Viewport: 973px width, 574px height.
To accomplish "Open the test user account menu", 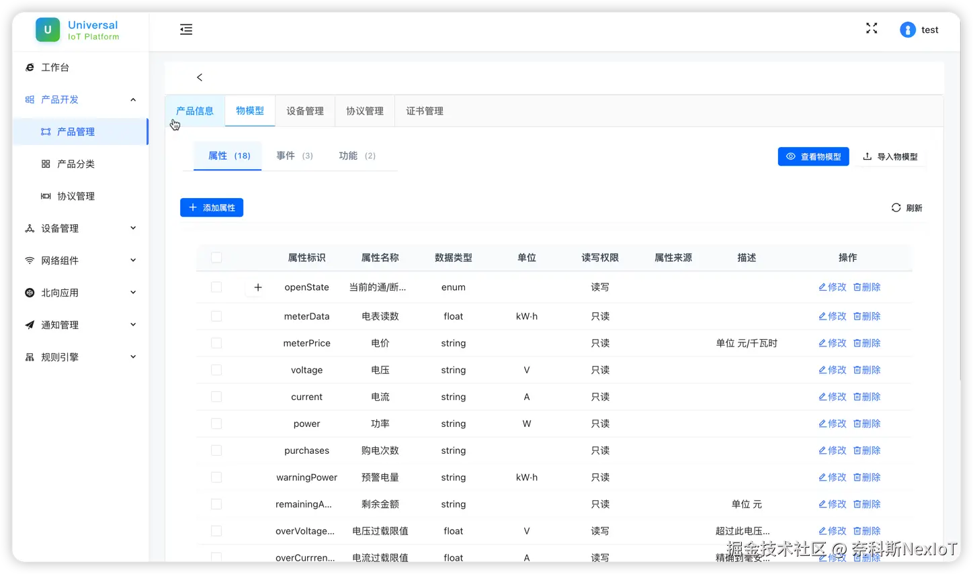I will (x=921, y=30).
